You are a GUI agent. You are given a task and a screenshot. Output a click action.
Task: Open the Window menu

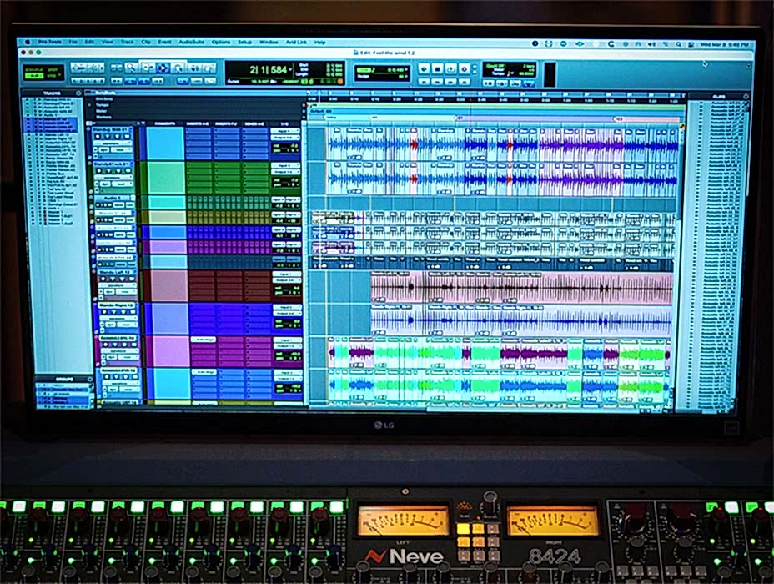(269, 42)
